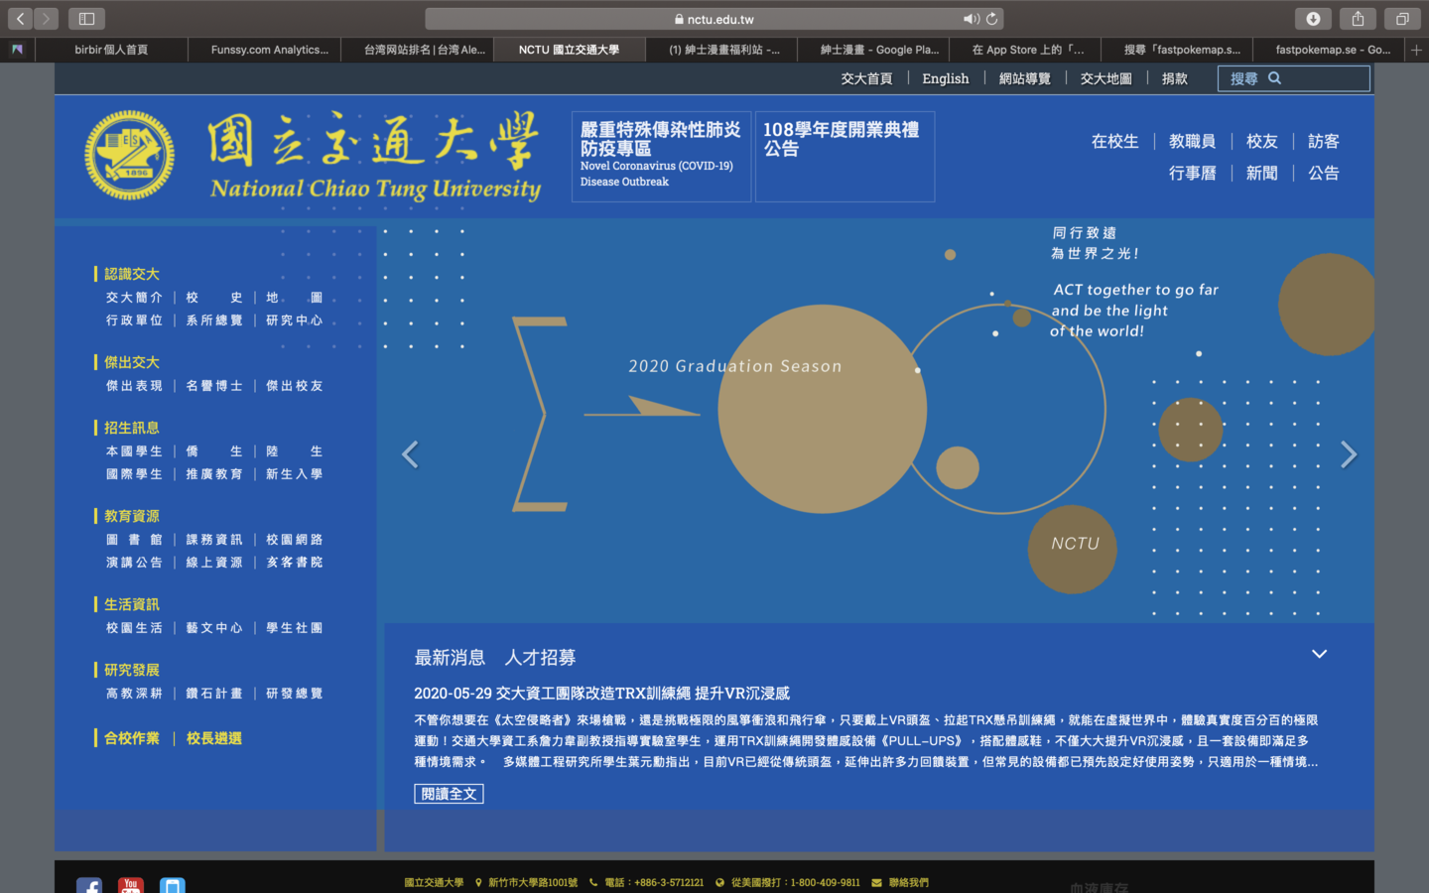Open COVID-19 防疫專區 banner

[x=661, y=156]
